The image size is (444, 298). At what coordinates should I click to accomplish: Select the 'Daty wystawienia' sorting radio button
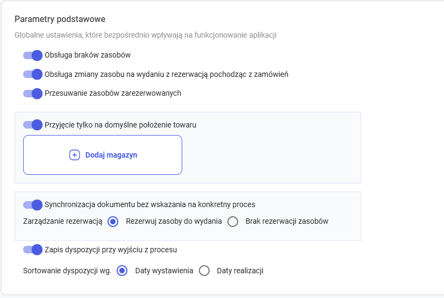click(x=122, y=271)
